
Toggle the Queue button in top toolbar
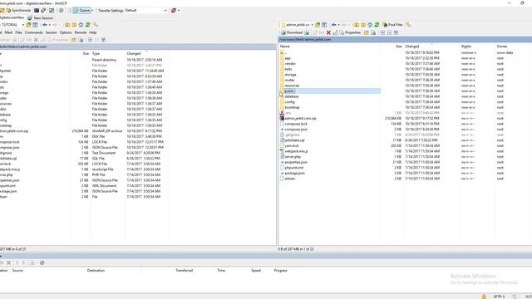click(x=81, y=11)
